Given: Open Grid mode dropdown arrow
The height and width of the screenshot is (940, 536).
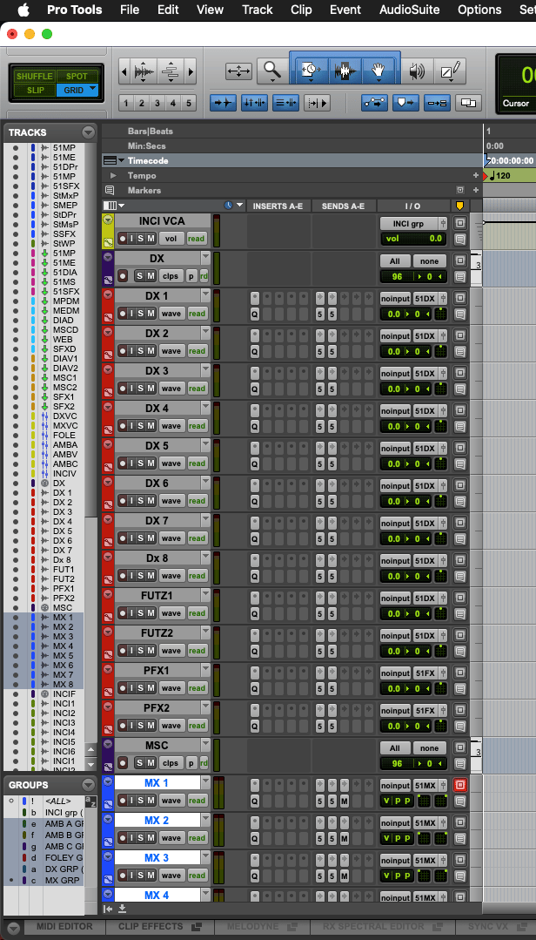Looking at the screenshot, I should point(93,90).
